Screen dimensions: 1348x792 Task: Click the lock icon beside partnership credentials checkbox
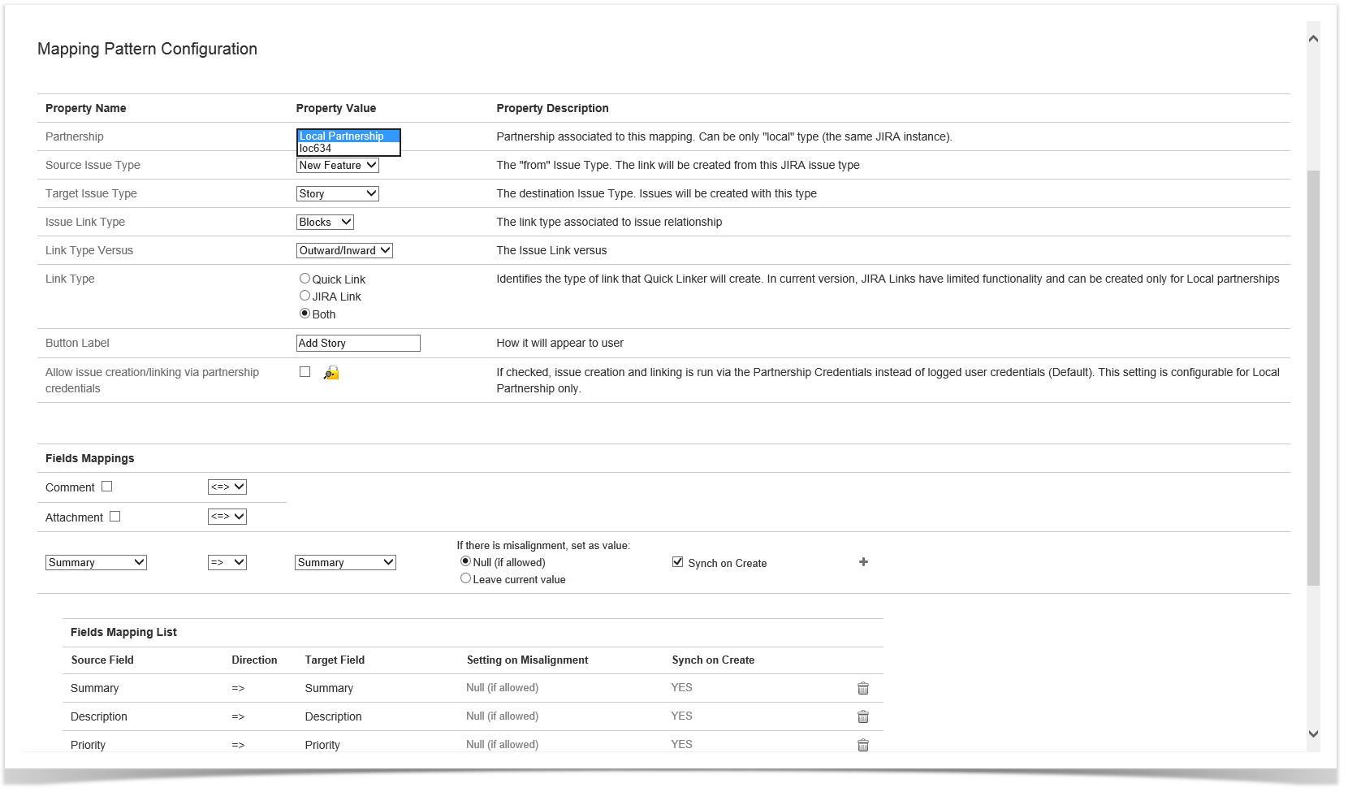click(x=331, y=373)
